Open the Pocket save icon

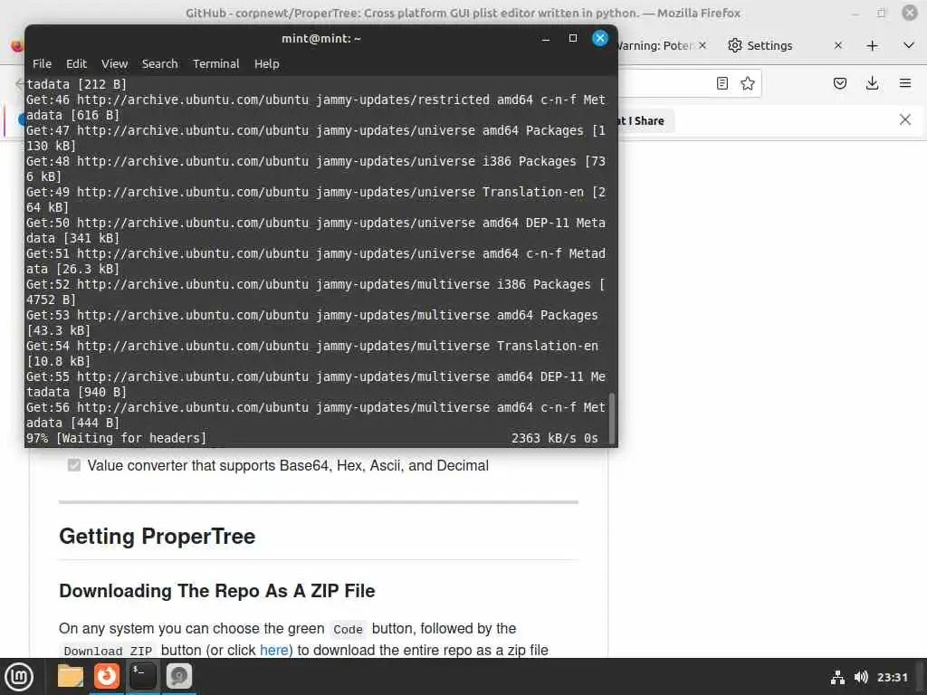click(x=839, y=83)
